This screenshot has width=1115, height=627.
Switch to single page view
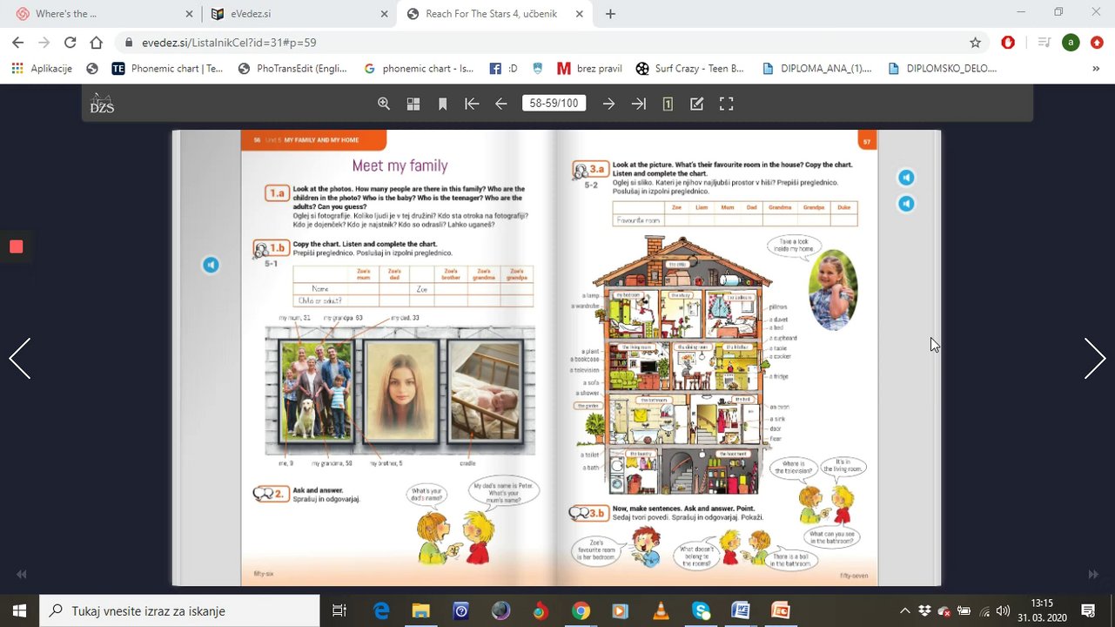668,104
